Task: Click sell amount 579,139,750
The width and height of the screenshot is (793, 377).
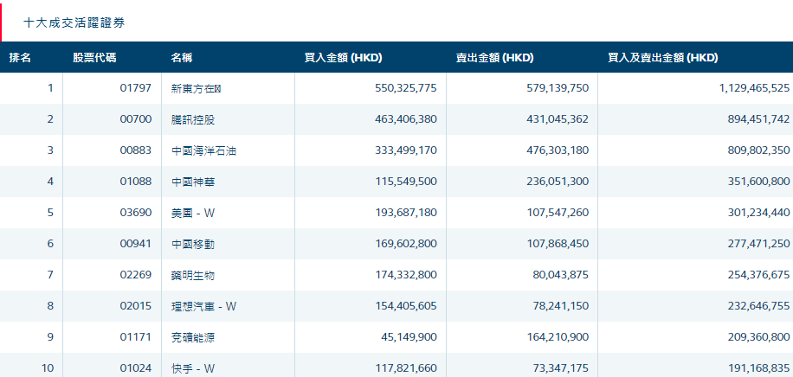Action: 558,88
